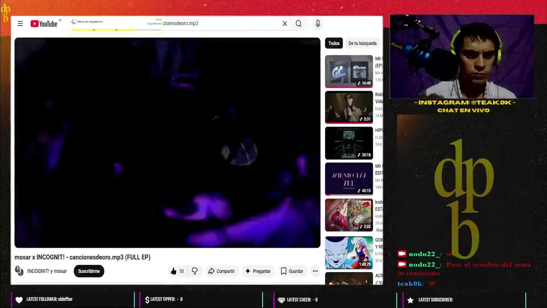The width and height of the screenshot is (547, 308).
Task: Run search with the magnifier icon
Action: [x=298, y=24]
